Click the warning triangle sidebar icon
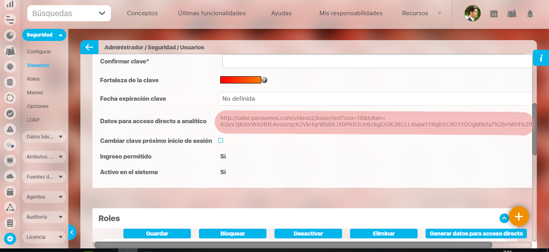Viewport: 549px width, 252px height. pyautogui.click(x=10, y=129)
